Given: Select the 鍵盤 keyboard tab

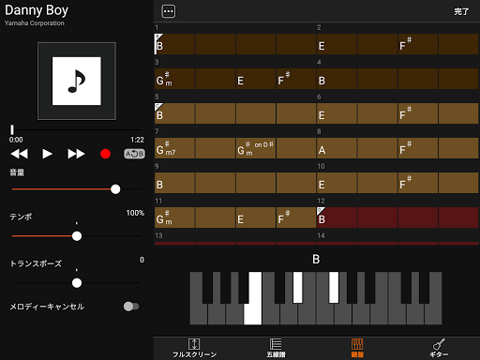Looking at the screenshot, I should 357,348.
